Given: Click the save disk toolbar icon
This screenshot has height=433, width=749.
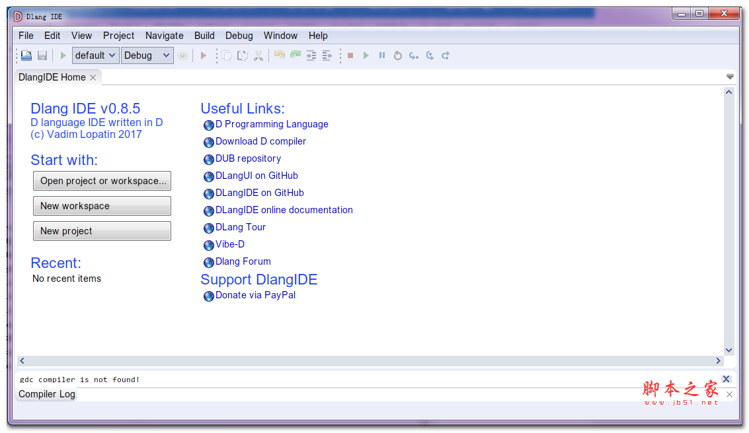Looking at the screenshot, I should 42,55.
